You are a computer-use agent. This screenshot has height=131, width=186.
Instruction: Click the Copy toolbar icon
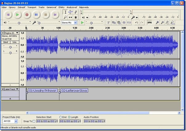point(114,22)
